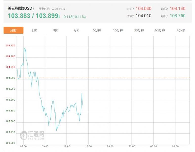Click the -0.118(-0.11%) change value
The width and height of the screenshot is (195, 152).
[x=74, y=17]
